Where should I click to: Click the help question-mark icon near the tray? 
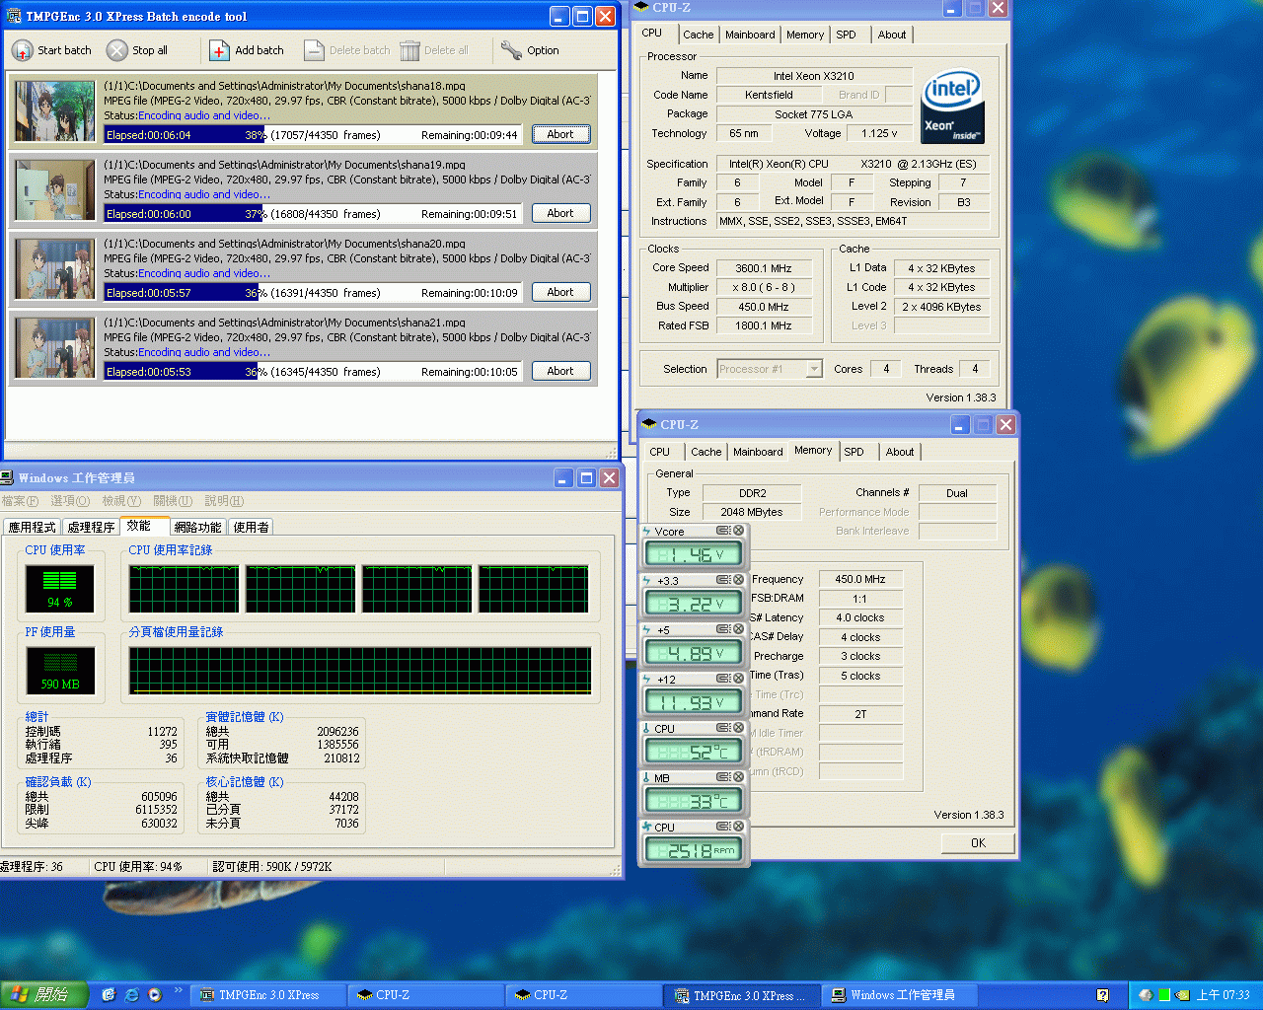pos(1102,995)
